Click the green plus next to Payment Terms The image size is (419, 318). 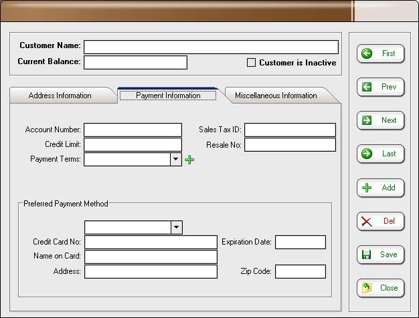(189, 160)
